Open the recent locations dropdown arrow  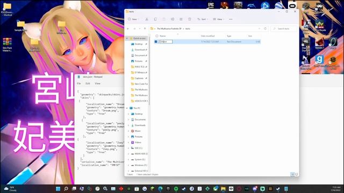[140, 28]
